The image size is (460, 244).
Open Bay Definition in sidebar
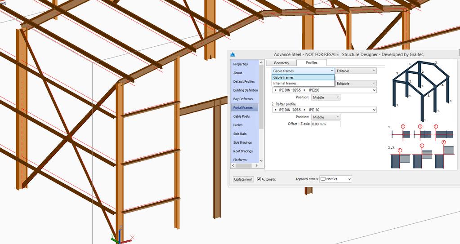click(x=243, y=99)
